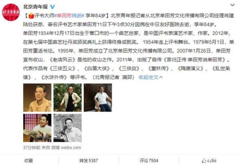Open the #单田芳病逝# hashtag topic
The width and height of the screenshot is (240, 166).
click(x=69, y=16)
